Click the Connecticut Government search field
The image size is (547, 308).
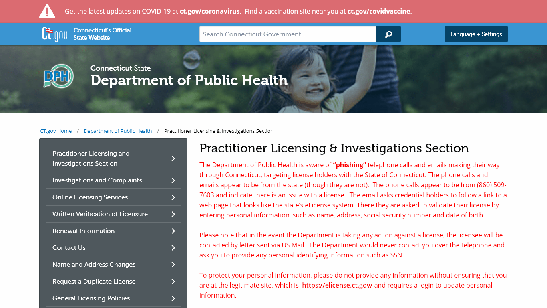coord(288,34)
